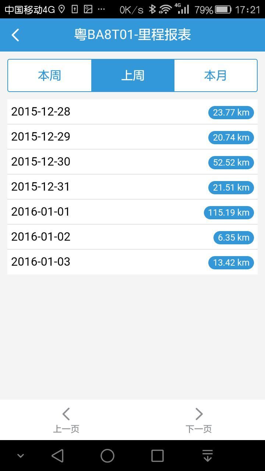Select the 2015-12-30 entry

tap(110, 162)
